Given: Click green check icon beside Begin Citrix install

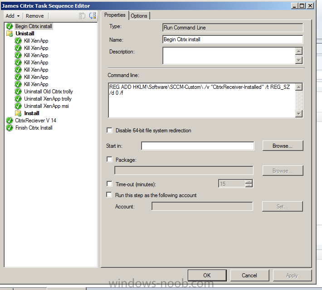Looking at the screenshot, I should coord(10,26).
